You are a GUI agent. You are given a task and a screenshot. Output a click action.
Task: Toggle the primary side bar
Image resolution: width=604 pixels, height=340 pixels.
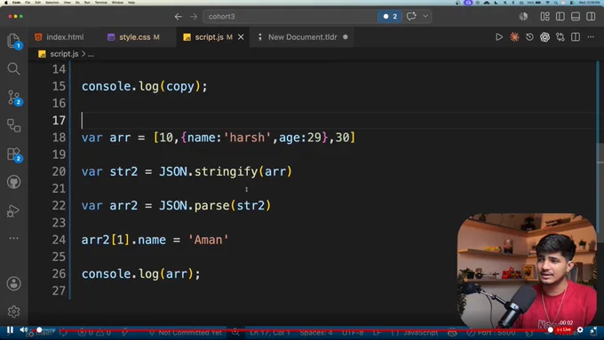pos(560,17)
